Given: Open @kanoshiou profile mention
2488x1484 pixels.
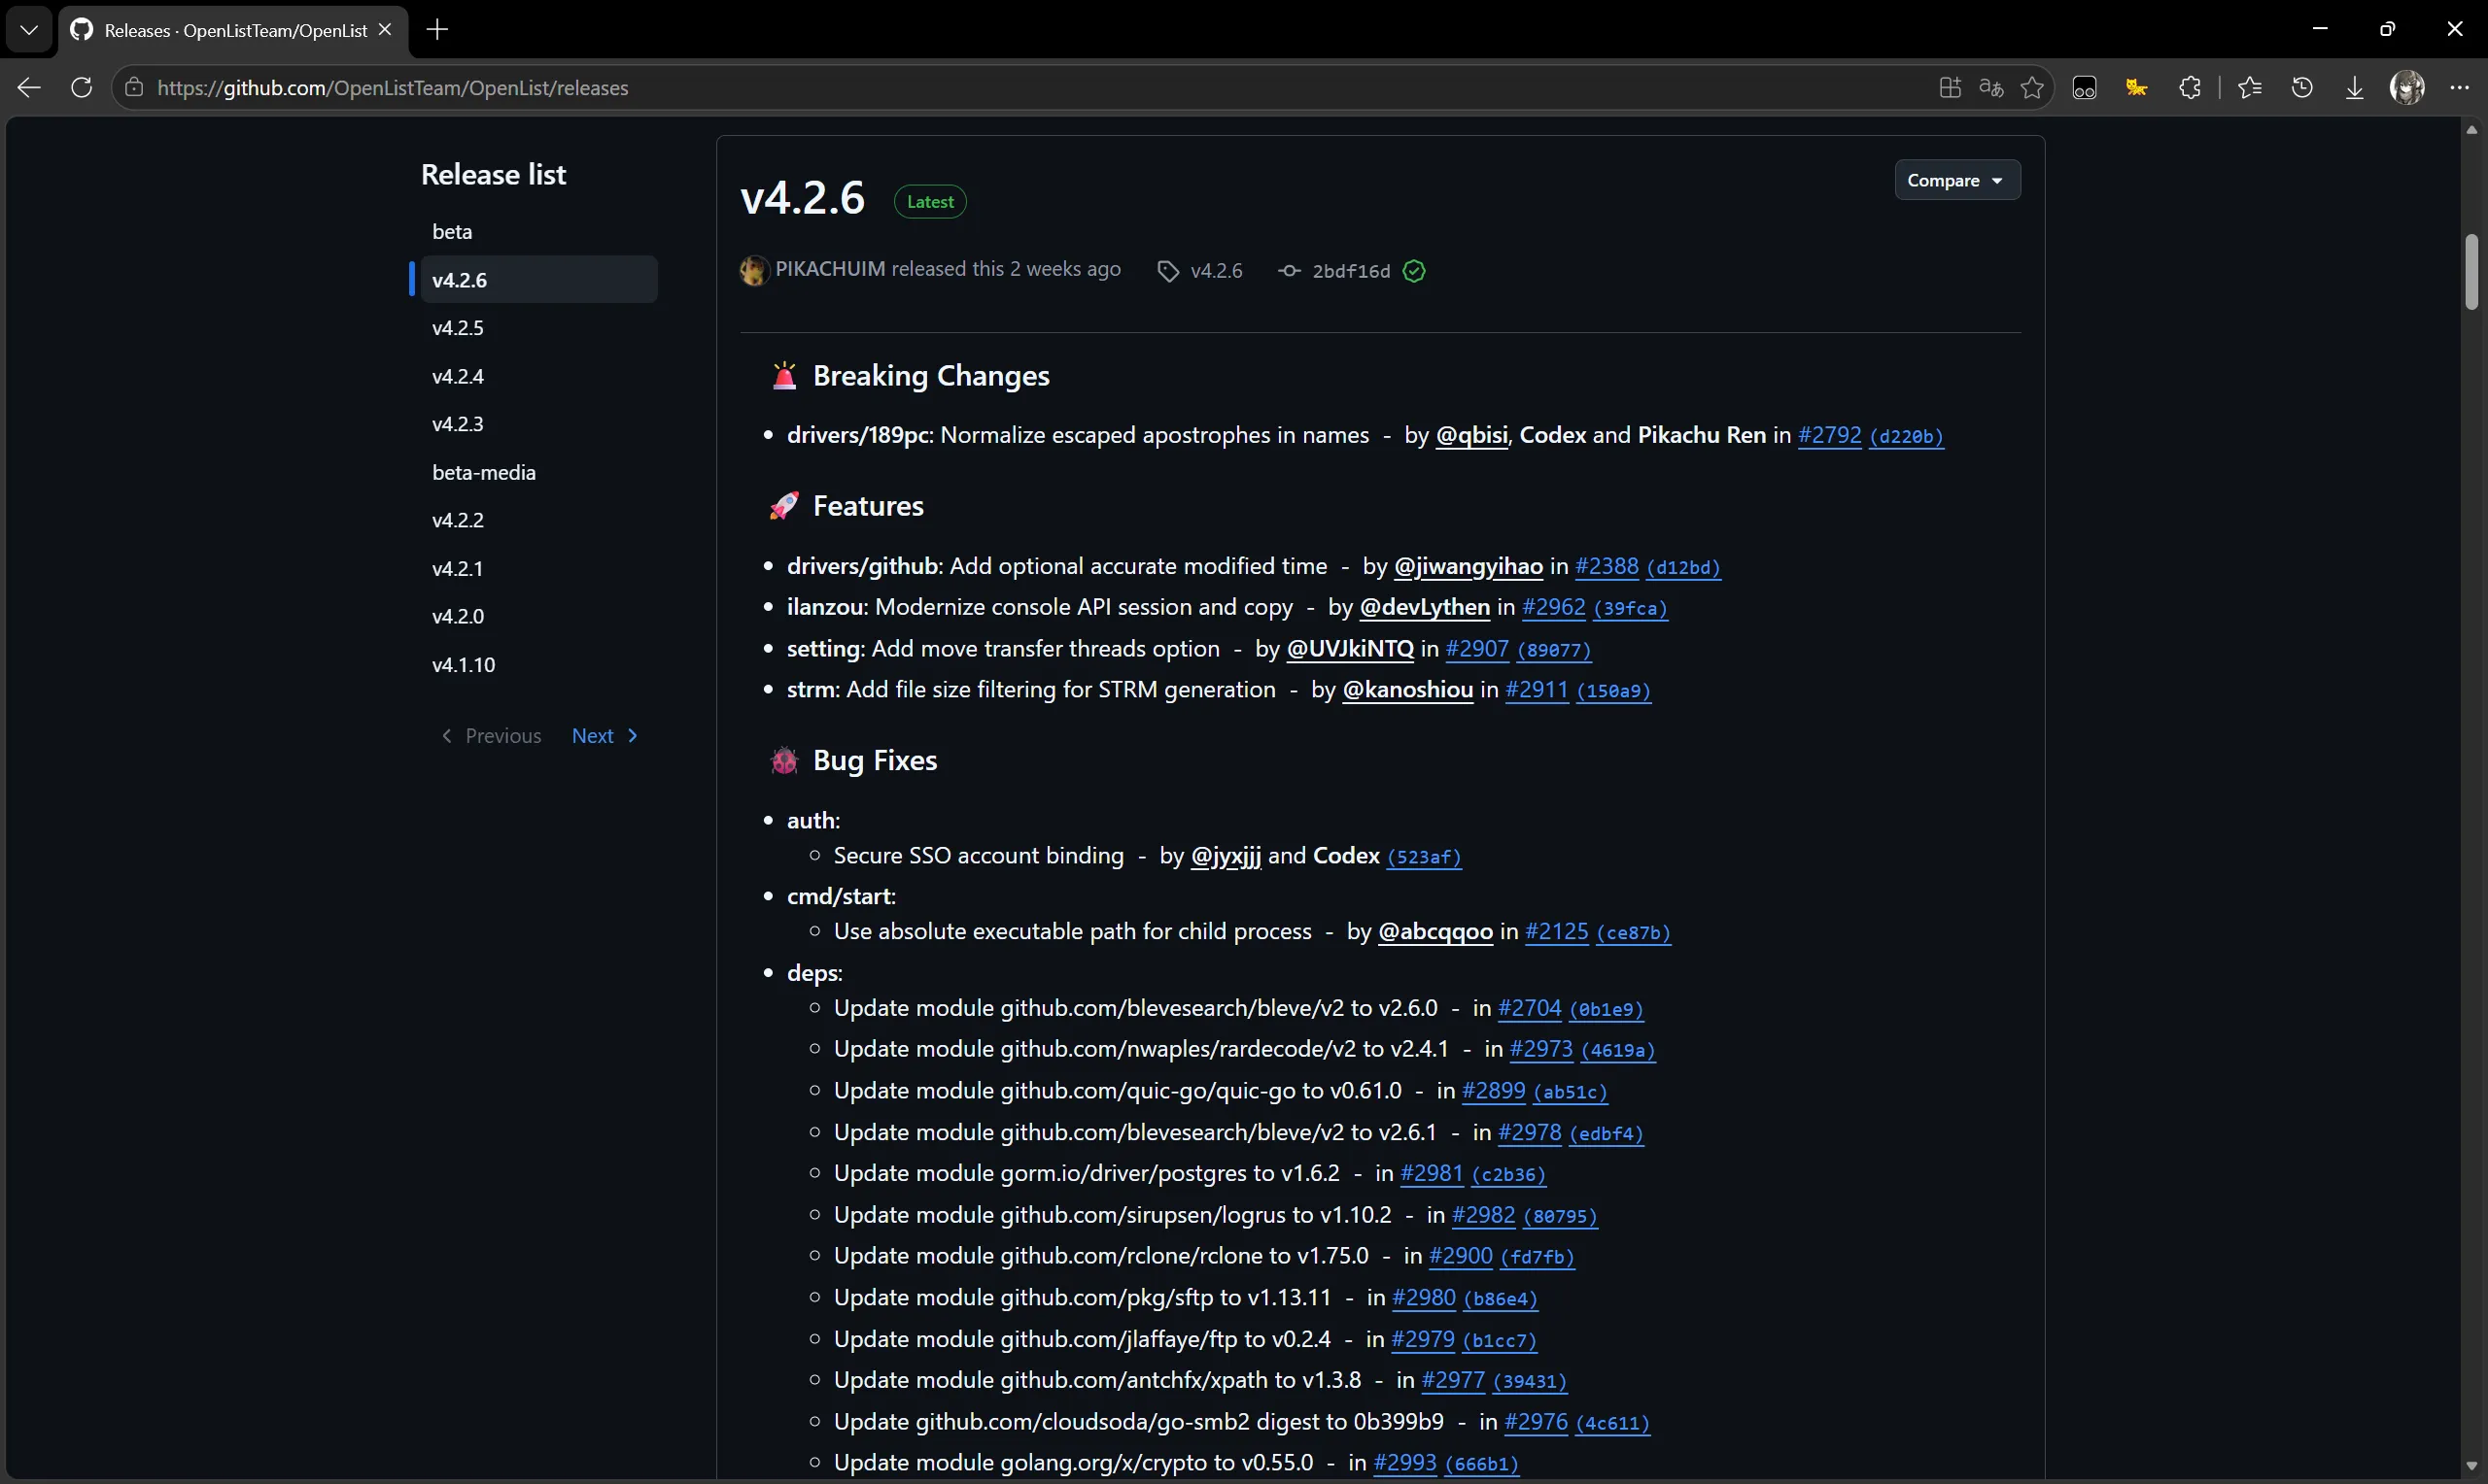Looking at the screenshot, I should pyautogui.click(x=1406, y=690).
